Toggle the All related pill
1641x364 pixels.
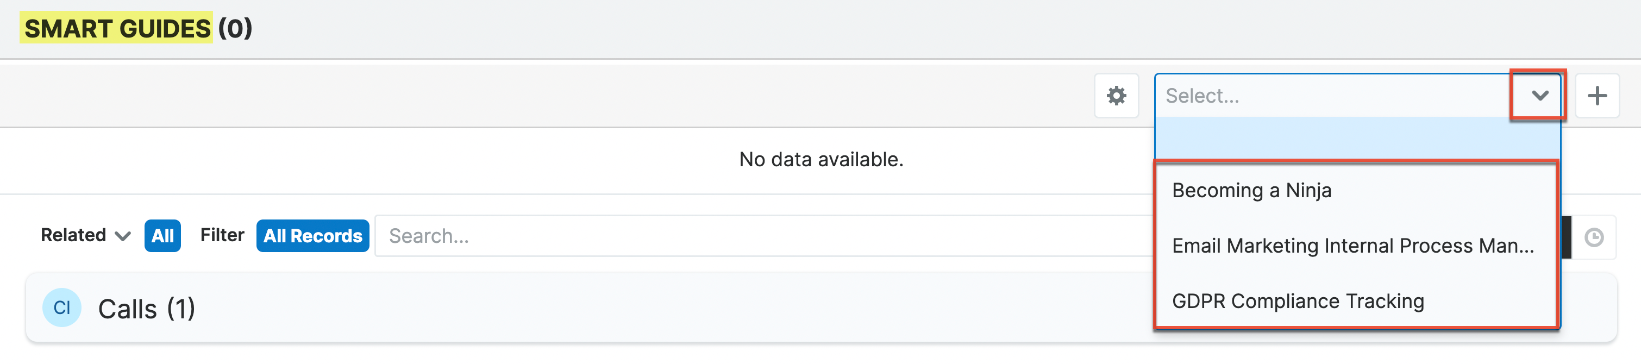162,236
